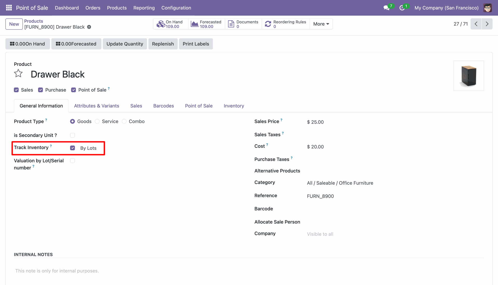Expand the More dropdown
This screenshot has height=285, width=498.
[321, 24]
